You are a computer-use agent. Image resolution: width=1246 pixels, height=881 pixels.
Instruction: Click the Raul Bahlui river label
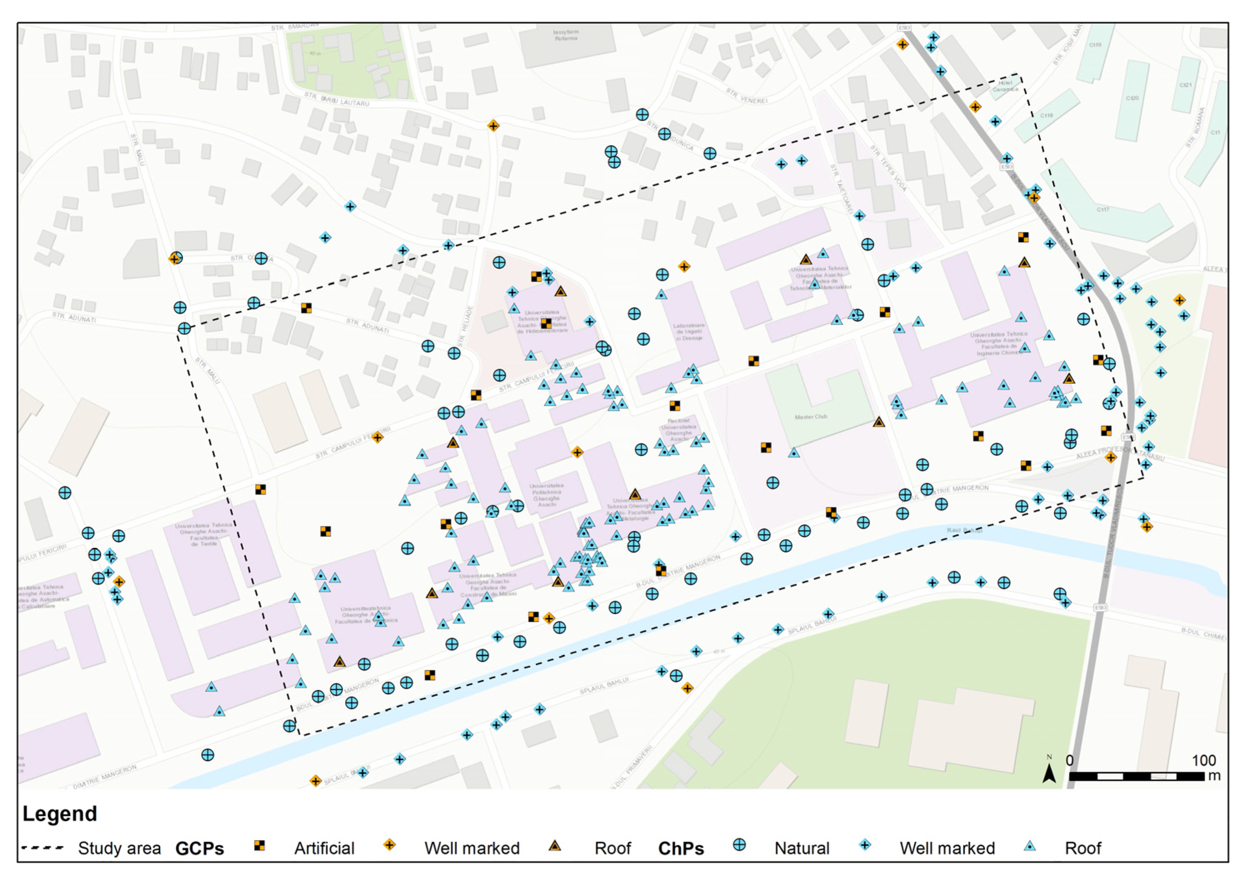point(964,531)
